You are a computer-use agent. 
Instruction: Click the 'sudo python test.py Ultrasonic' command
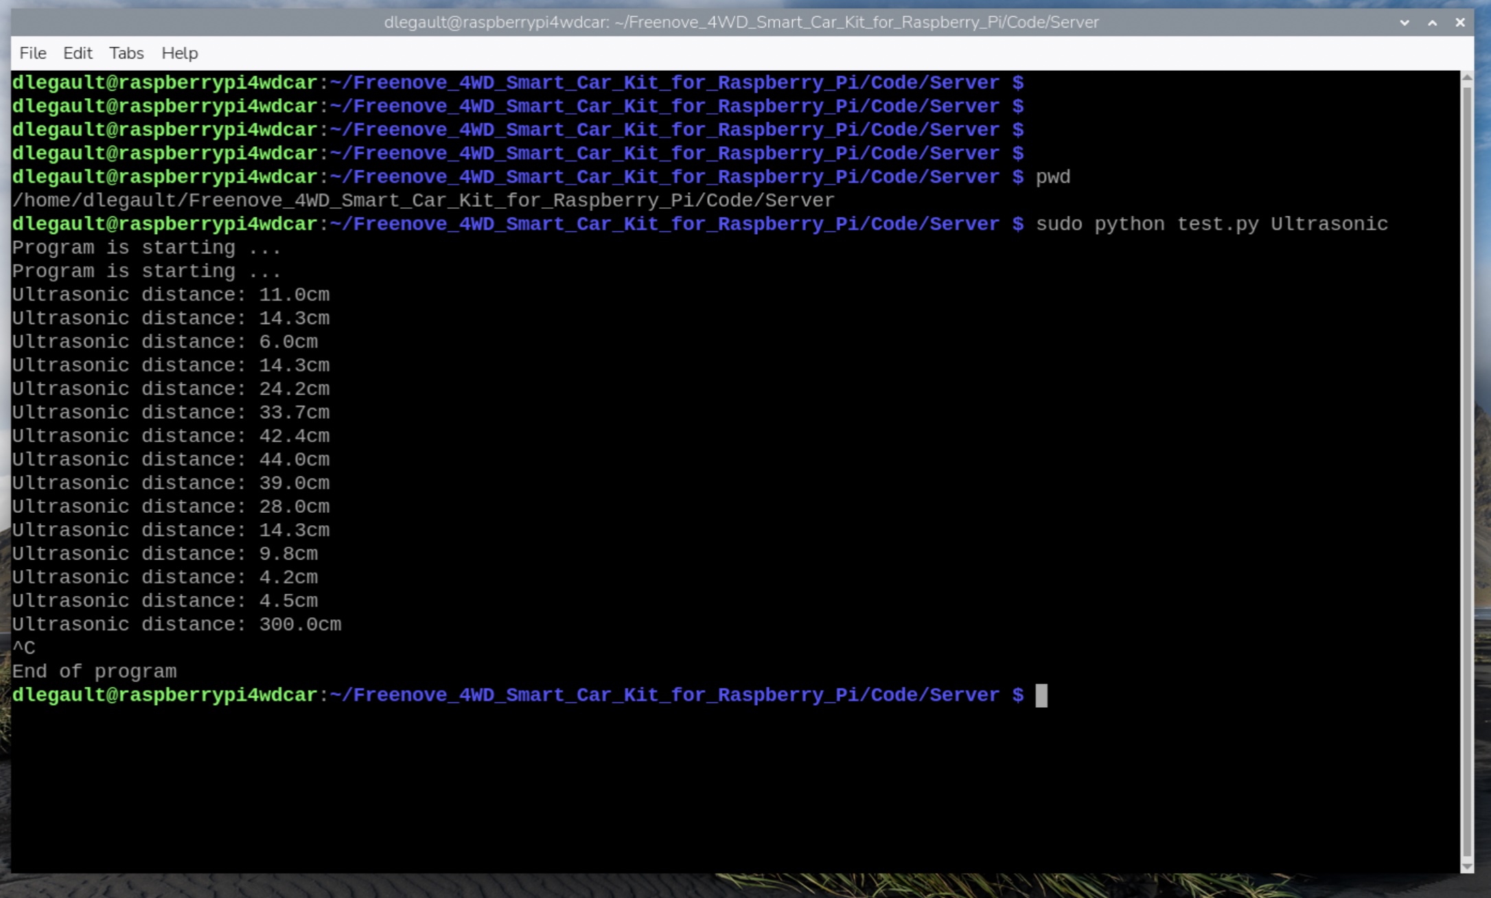click(1212, 224)
